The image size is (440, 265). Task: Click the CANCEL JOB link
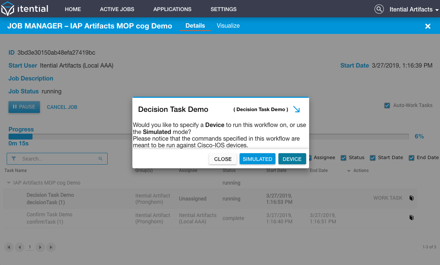coord(62,107)
